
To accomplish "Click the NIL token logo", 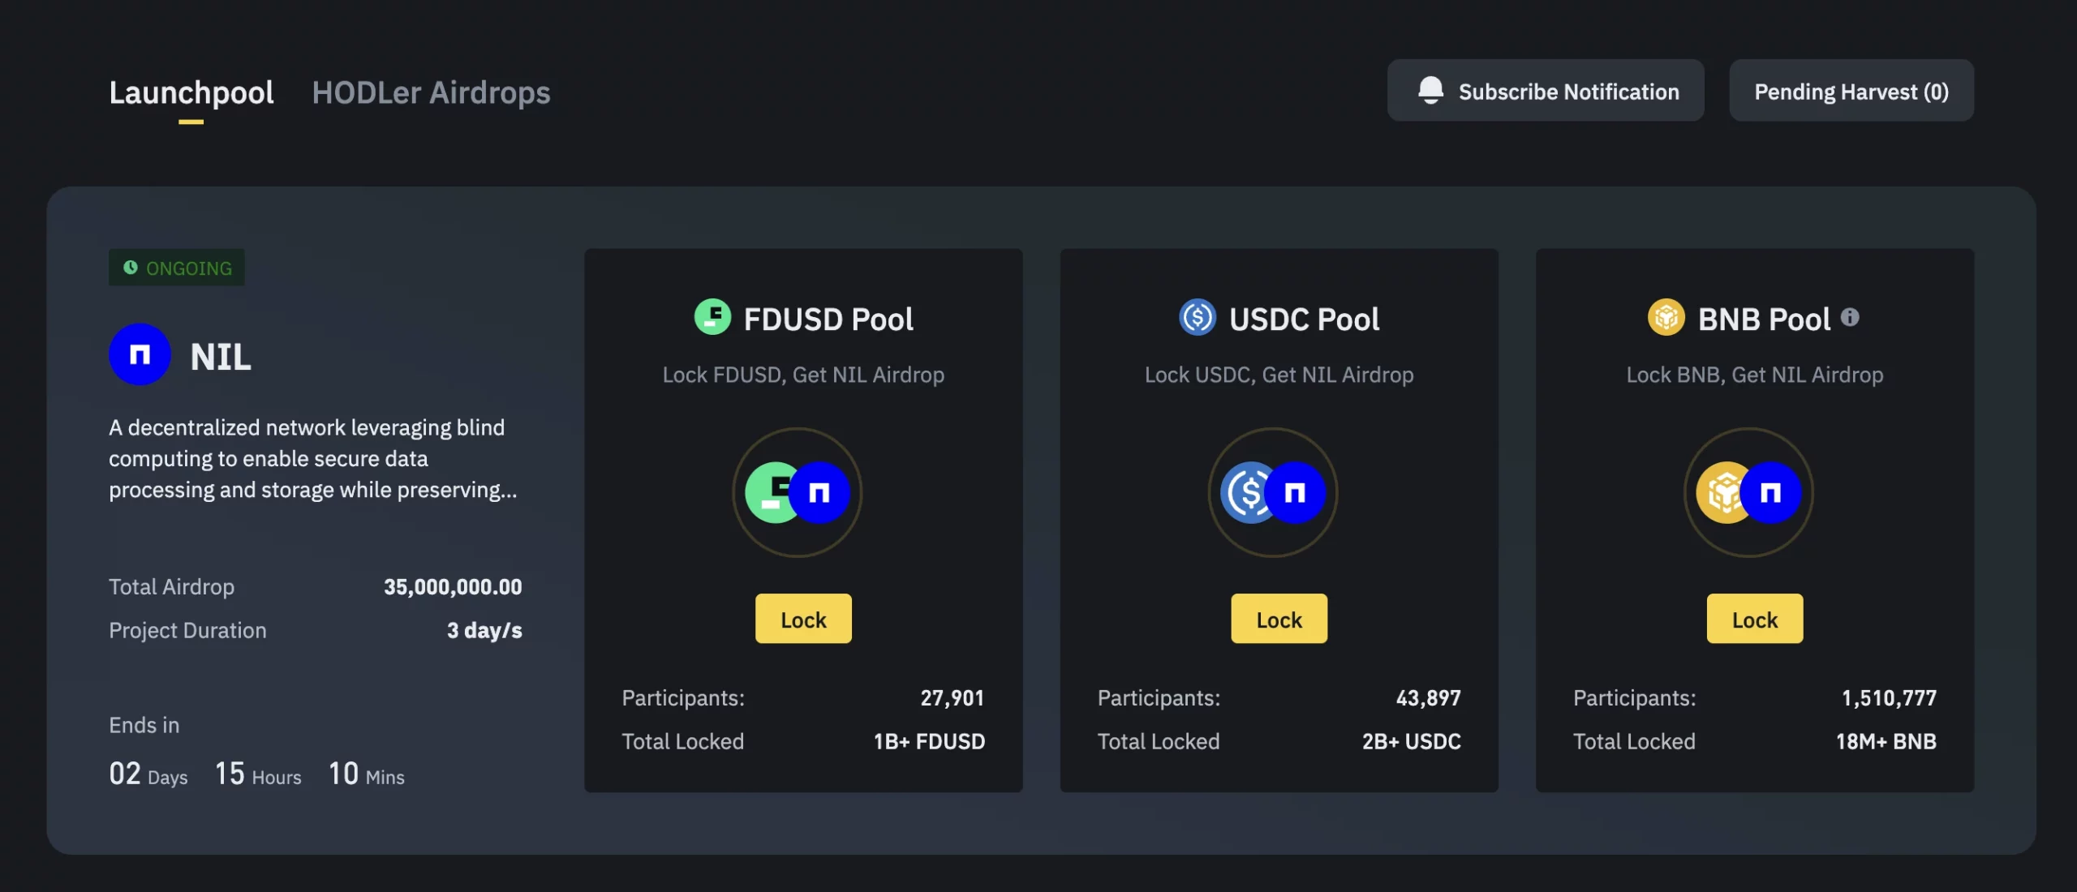I will click(140, 354).
